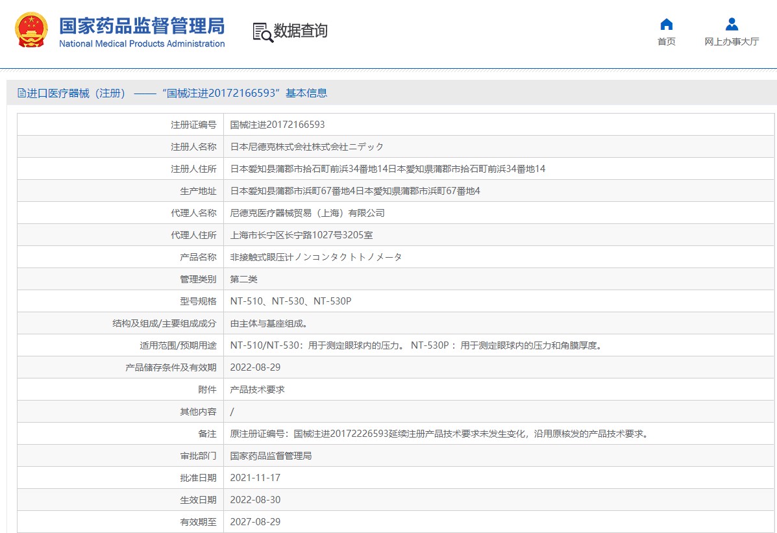Image resolution: width=777 pixels, height=533 pixels.
Task: Select registration number 国械注进20172166593 value cell
Action: [x=278, y=125]
